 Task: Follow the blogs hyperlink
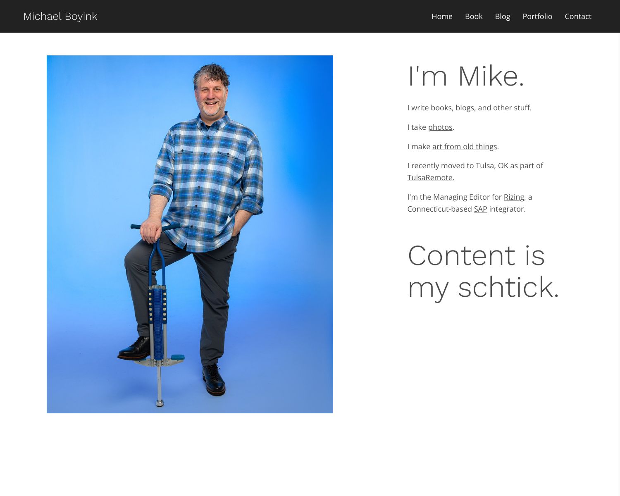coord(465,107)
